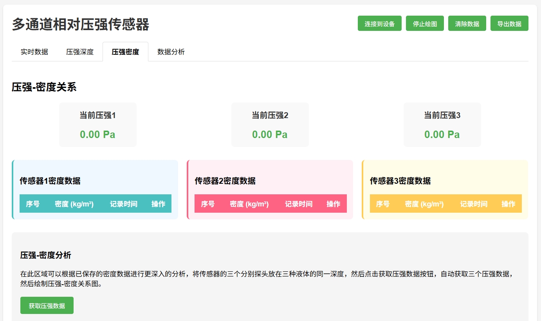
Task: Switch to the 实时数据 tab
Action: 34,52
